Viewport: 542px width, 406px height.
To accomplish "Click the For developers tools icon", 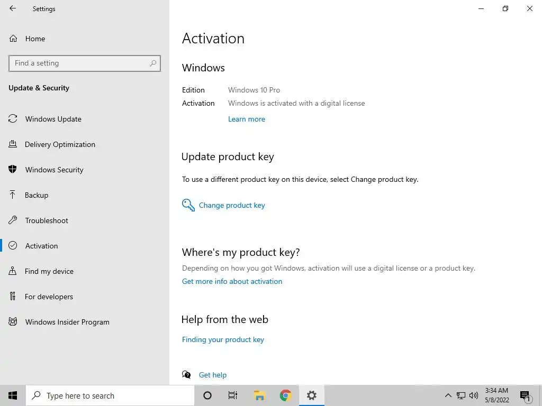I will (x=13, y=296).
